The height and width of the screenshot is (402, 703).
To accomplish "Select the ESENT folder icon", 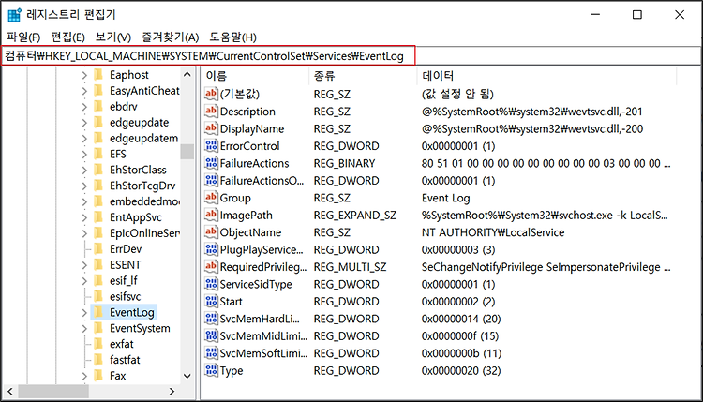I will [98, 264].
